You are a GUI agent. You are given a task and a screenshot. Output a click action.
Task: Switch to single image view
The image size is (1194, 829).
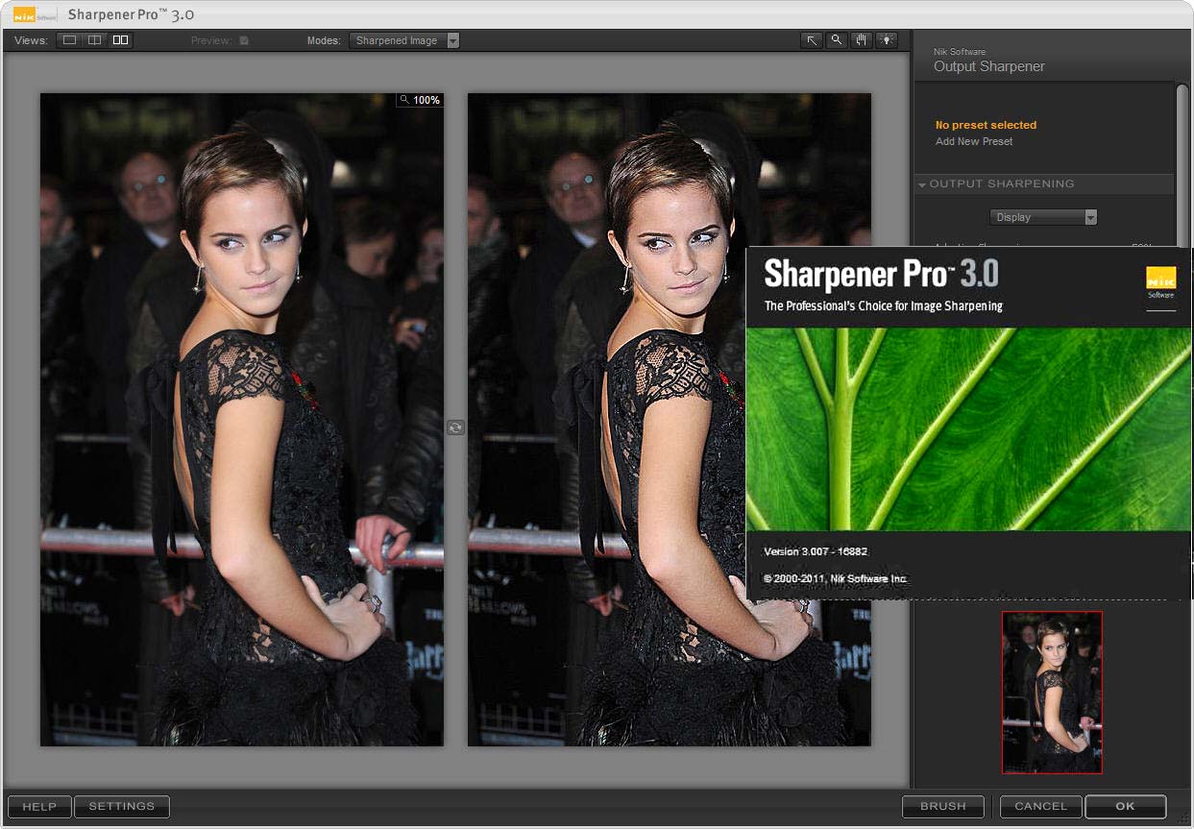(69, 40)
